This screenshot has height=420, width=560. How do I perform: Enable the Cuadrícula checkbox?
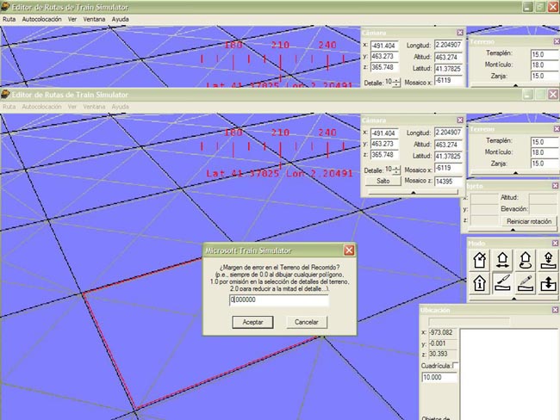pos(456,366)
